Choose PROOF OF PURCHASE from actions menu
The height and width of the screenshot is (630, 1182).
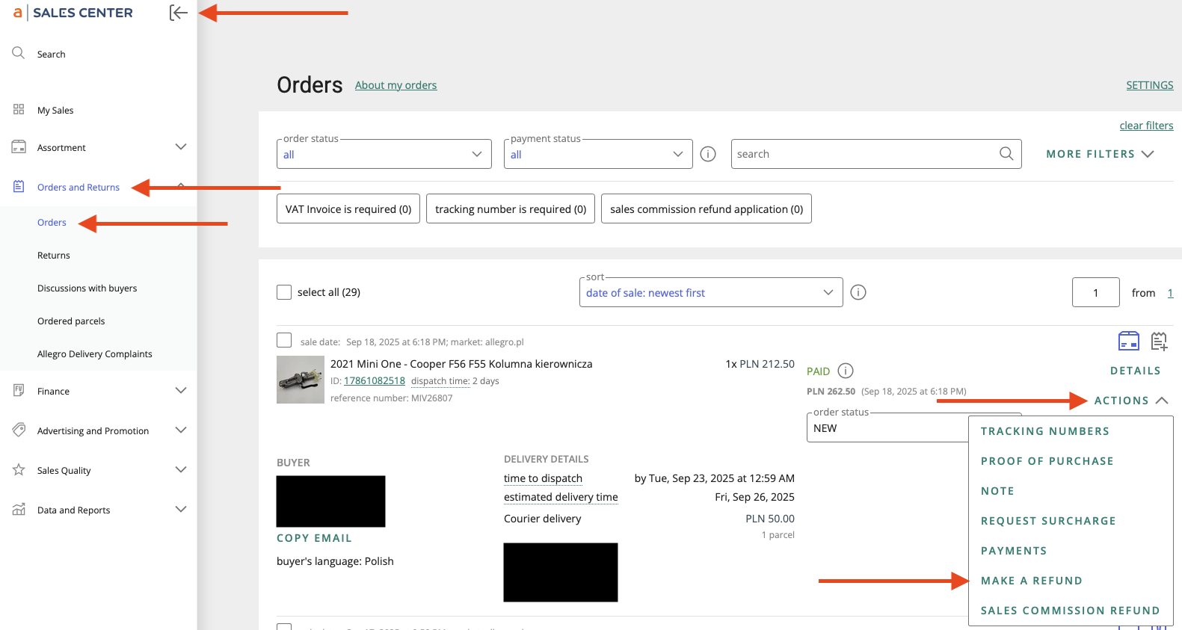pos(1047,461)
